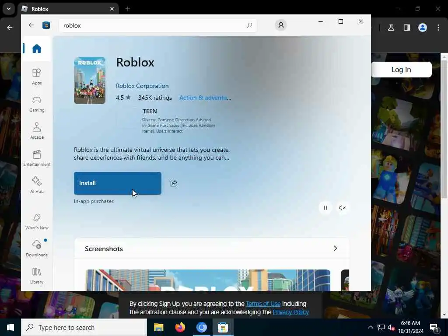Open the Arcade section
The image size is (448, 336).
coord(37,131)
